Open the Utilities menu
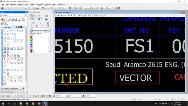Screen dimensions: 188x106 pos(32,5)
